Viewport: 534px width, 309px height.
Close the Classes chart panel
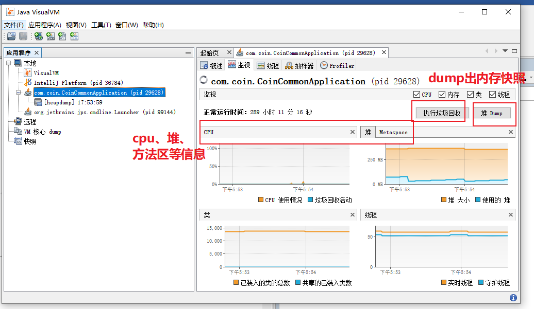pyautogui.click(x=353, y=214)
